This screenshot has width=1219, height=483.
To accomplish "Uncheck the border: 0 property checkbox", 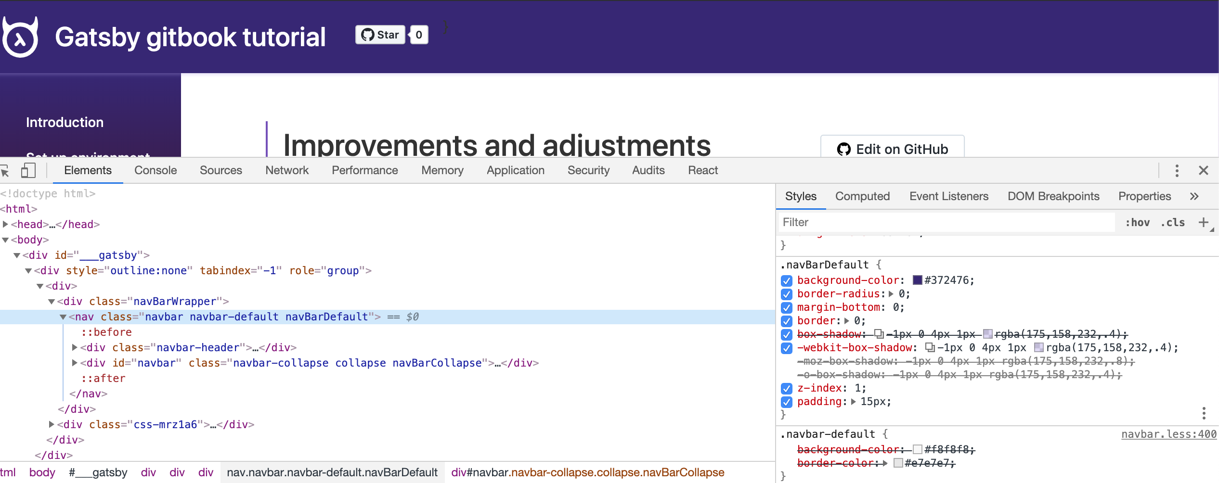I will (x=787, y=321).
